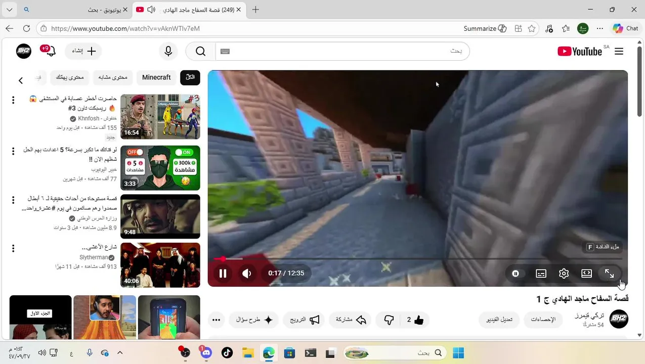Click the Edge address bar URL

click(125, 28)
